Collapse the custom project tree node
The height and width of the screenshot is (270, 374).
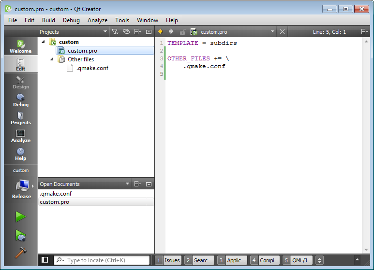point(43,42)
